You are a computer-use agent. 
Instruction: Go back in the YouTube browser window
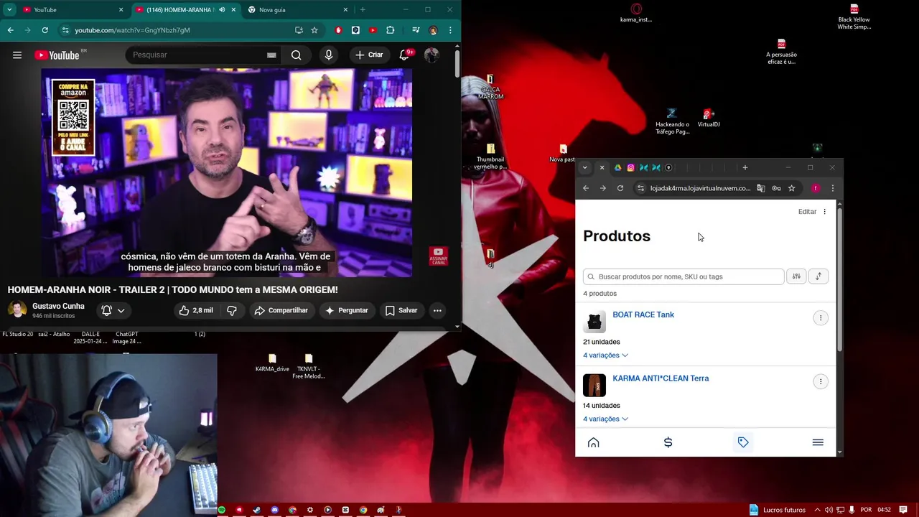tap(10, 30)
